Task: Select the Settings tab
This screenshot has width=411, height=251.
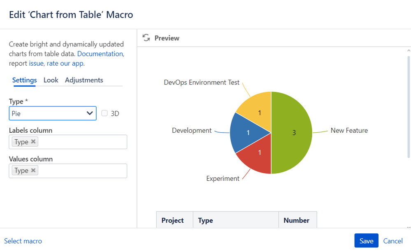Action: (x=24, y=80)
